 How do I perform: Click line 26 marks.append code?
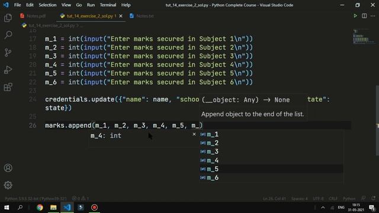tap(124, 125)
